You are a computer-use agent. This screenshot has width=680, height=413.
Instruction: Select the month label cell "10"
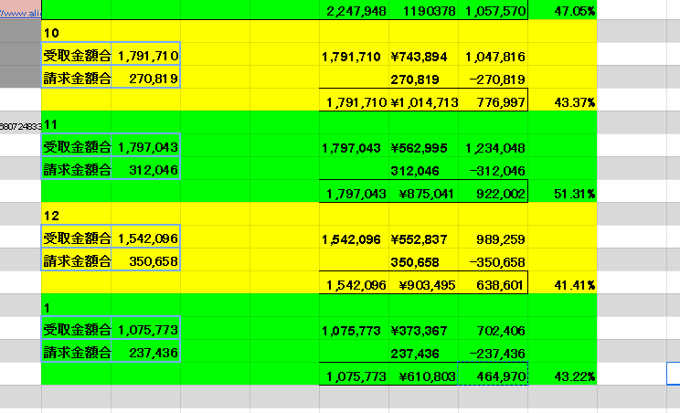coord(76,33)
